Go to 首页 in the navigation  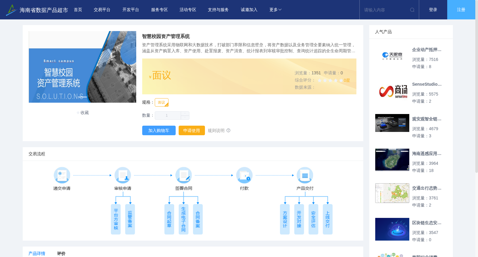coord(78,10)
